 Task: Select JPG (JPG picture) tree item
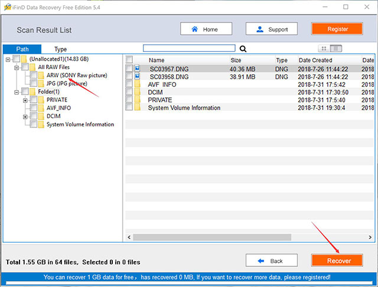tap(67, 83)
